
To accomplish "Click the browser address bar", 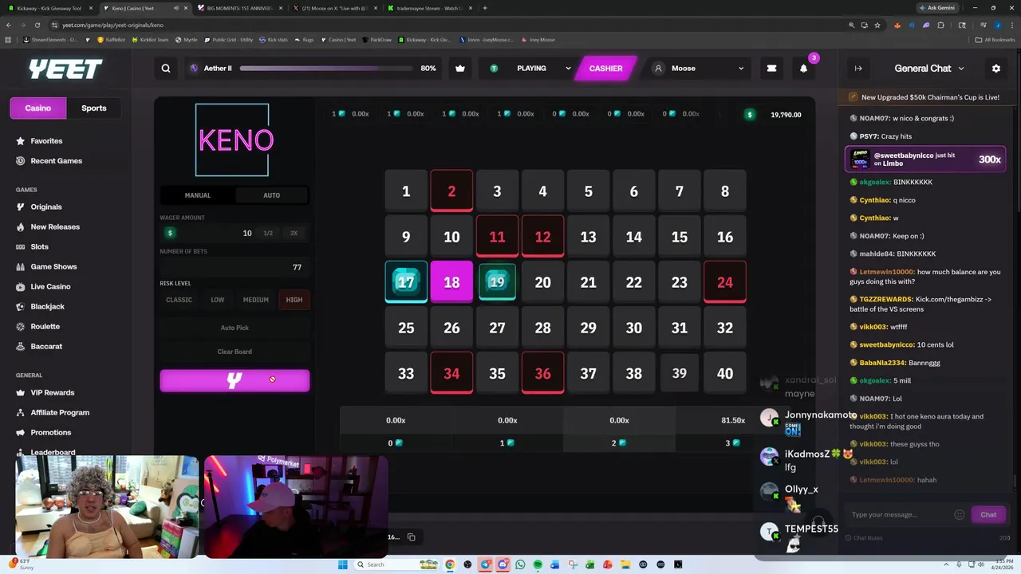I will [x=447, y=25].
